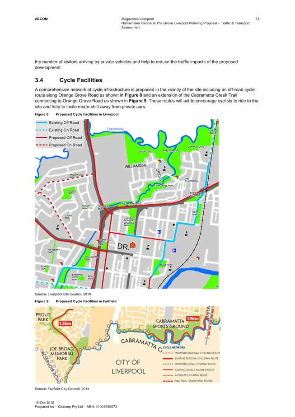The width and height of the screenshot is (295, 417).
Task: Click the orange house icon beside DR.
Action: click(132, 245)
